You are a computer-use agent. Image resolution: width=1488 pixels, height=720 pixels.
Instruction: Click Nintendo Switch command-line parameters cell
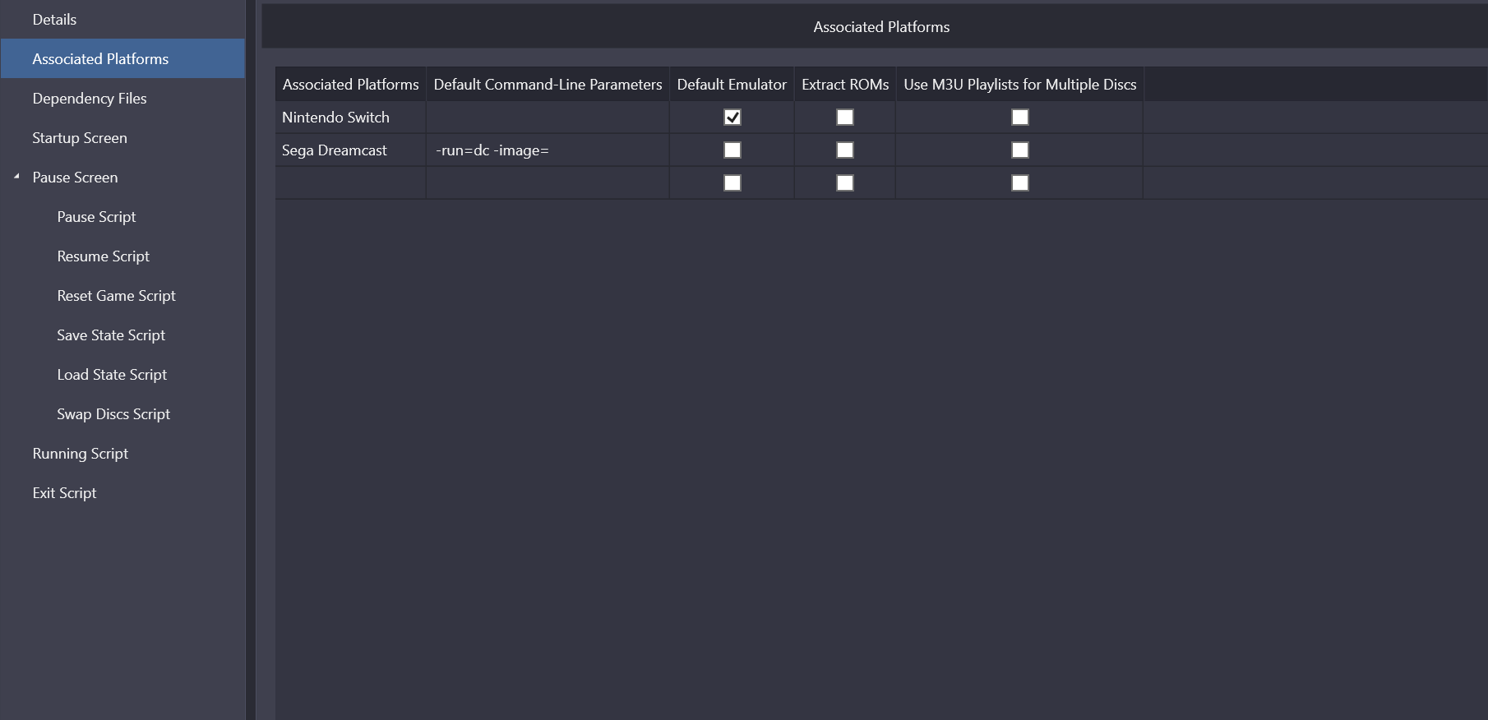point(548,118)
